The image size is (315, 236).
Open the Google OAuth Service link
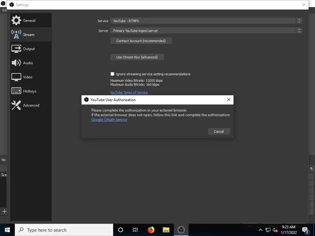(x=109, y=120)
